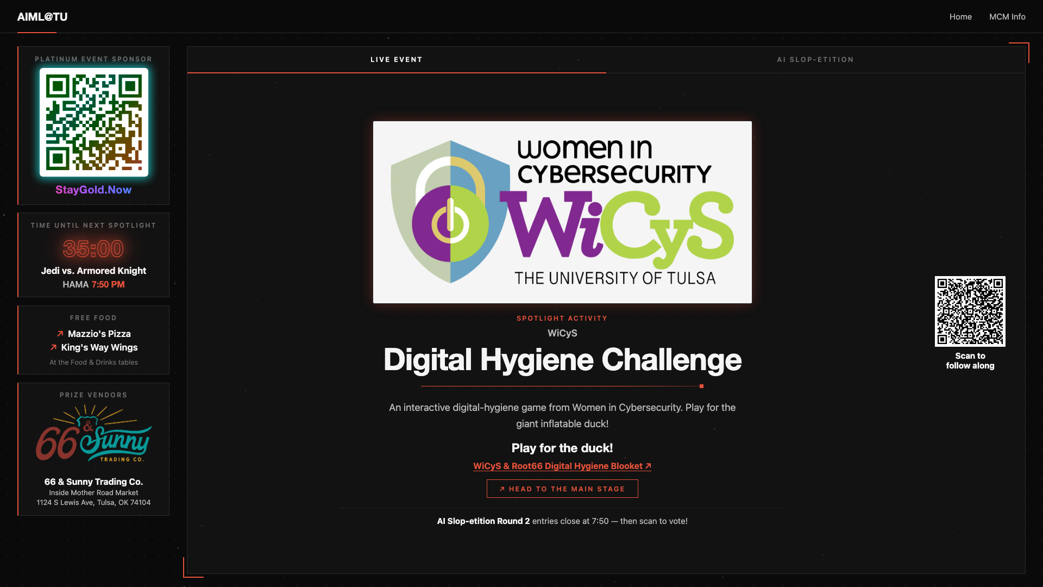Image resolution: width=1043 pixels, height=587 pixels.
Task: Click the At the Food & Drinks tables note
Action: coord(93,363)
